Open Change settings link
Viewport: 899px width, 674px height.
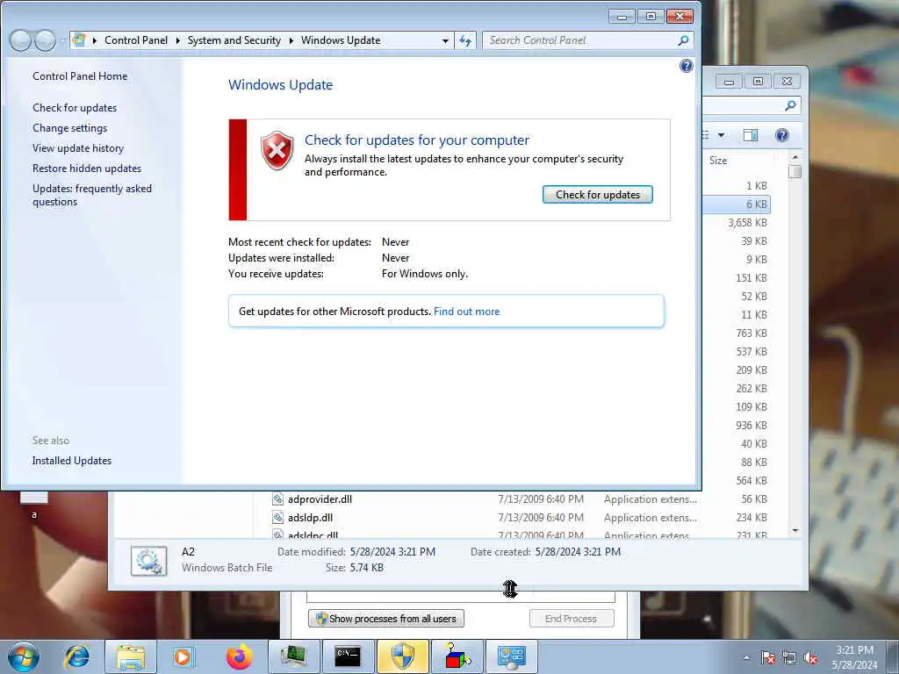(x=70, y=128)
